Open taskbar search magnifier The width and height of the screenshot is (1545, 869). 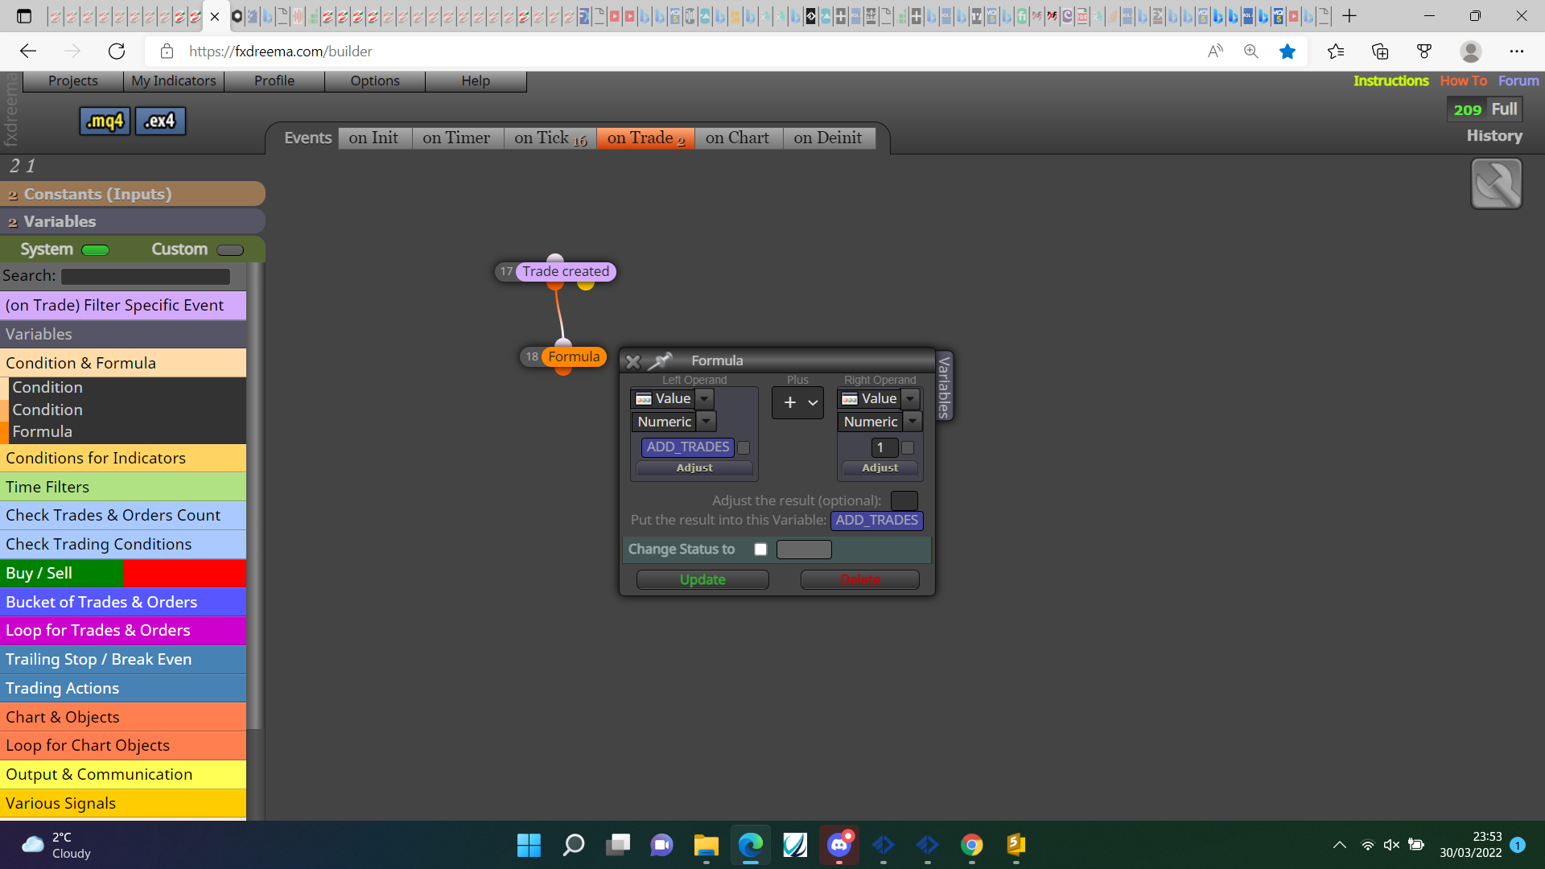pyautogui.click(x=574, y=845)
